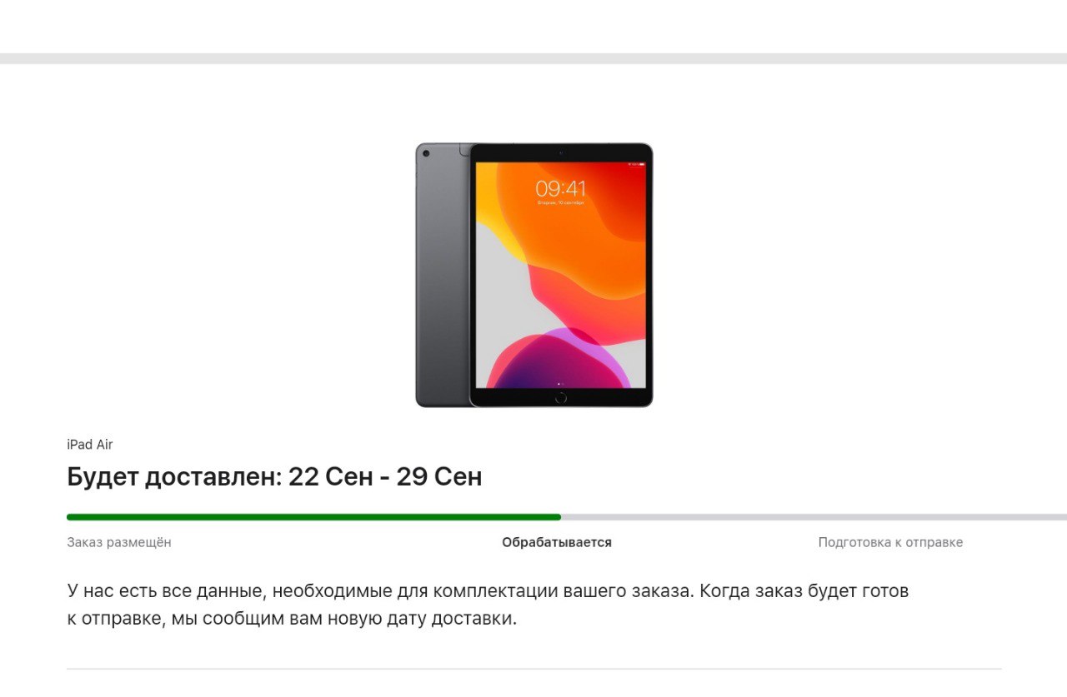1067x697 pixels.
Task: Click the front camera dot above iPad screen
Action: [560, 152]
